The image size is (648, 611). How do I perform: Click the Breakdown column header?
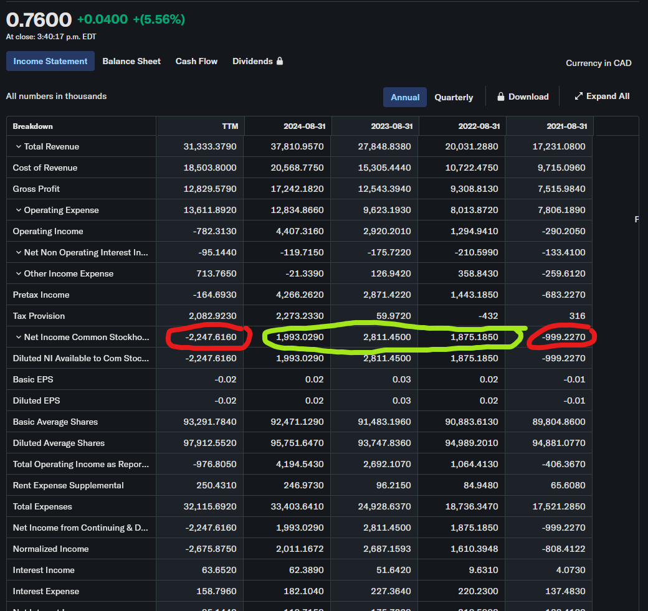tap(33, 126)
